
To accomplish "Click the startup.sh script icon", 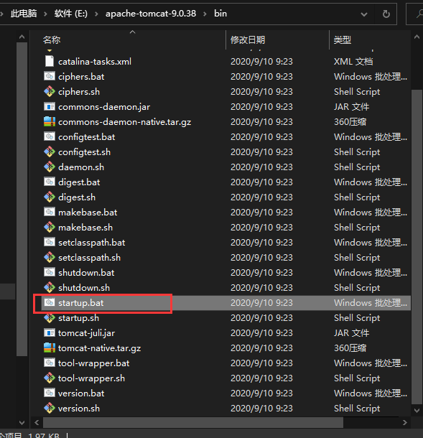I will (x=50, y=317).
